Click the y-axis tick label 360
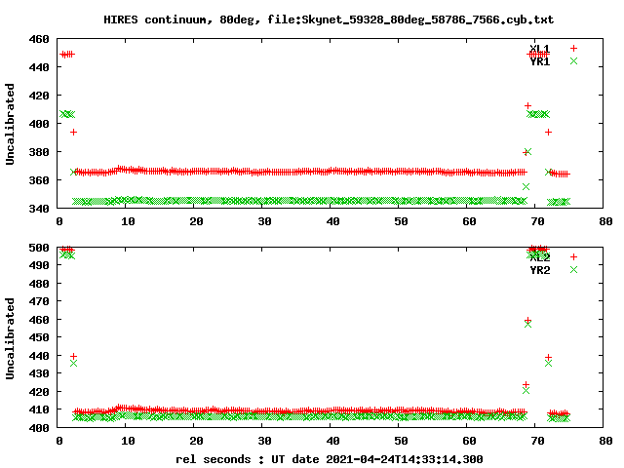This screenshot has width=624, height=468. (x=39, y=180)
